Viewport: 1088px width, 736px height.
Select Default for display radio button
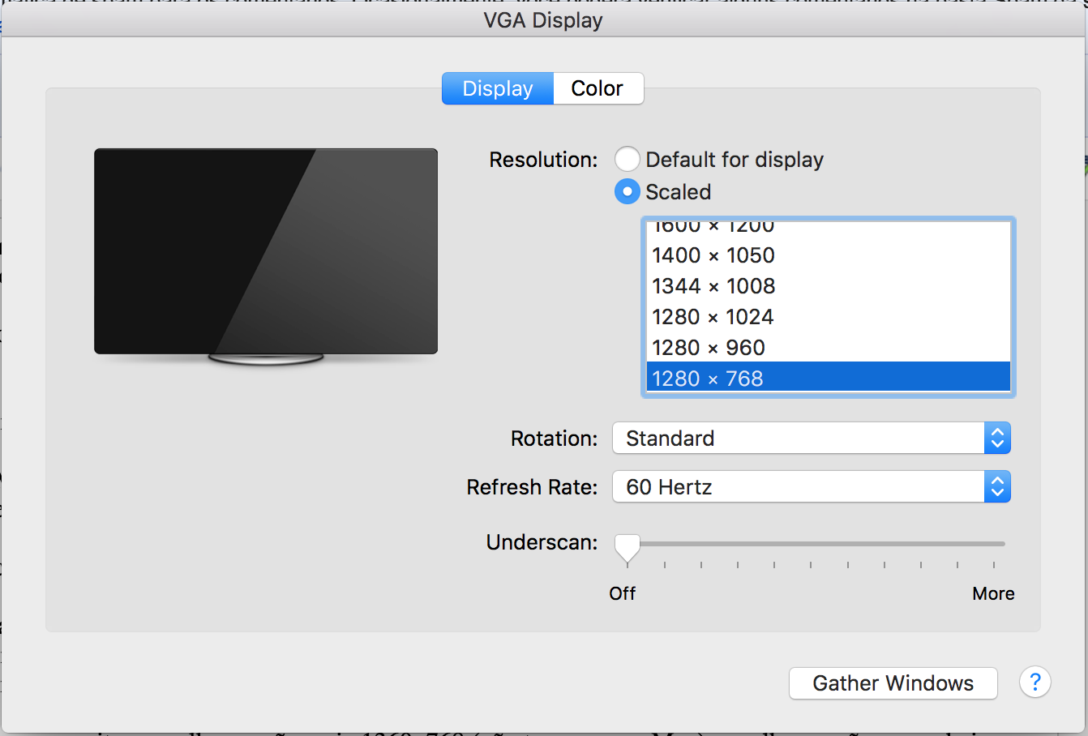tap(628, 160)
